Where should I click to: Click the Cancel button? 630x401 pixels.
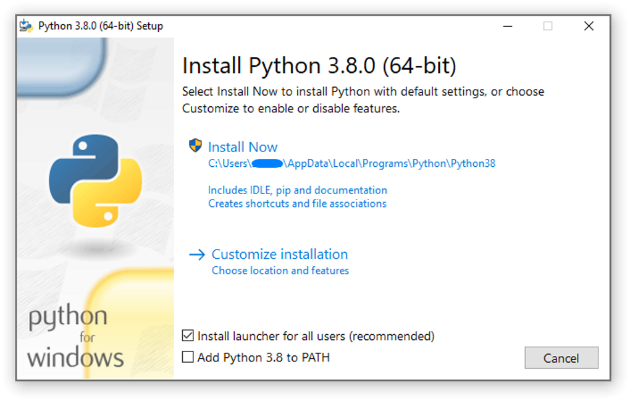(x=561, y=357)
